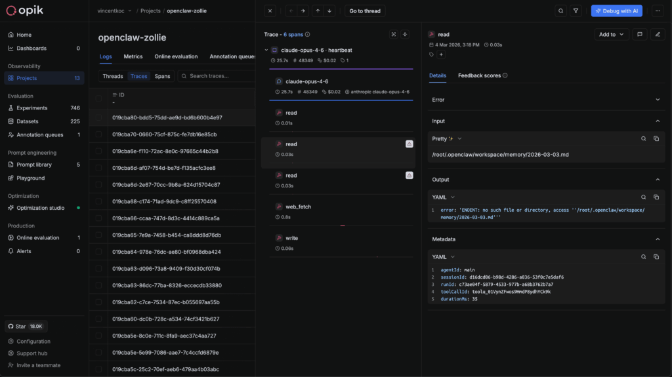The width and height of the screenshot is (672, 377).
Task: Go to the next trace with right arrow
Action: (303, 11)
